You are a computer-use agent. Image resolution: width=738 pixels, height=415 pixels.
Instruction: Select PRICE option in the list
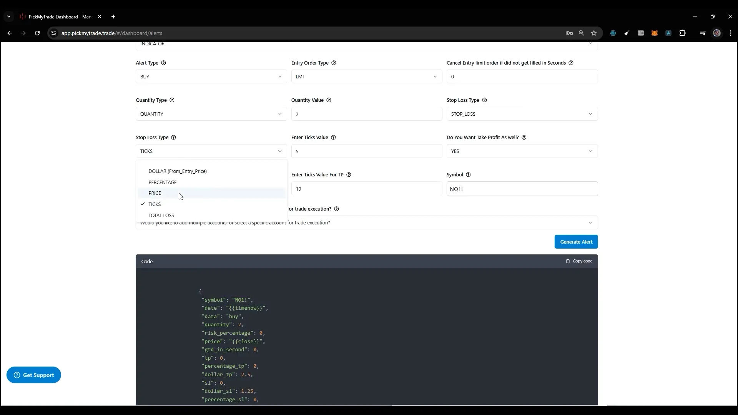211,193
